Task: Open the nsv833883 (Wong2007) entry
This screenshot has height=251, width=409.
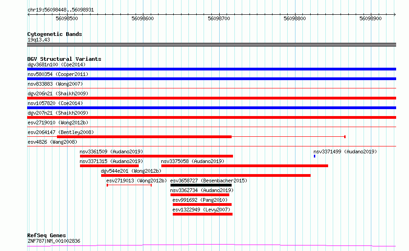Action: coord(55,84)
